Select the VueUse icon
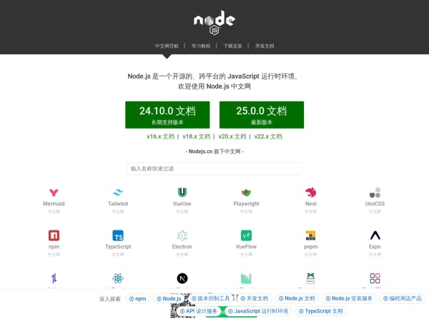The height and width of the screenshot is (322, 429). pos(182,192)
